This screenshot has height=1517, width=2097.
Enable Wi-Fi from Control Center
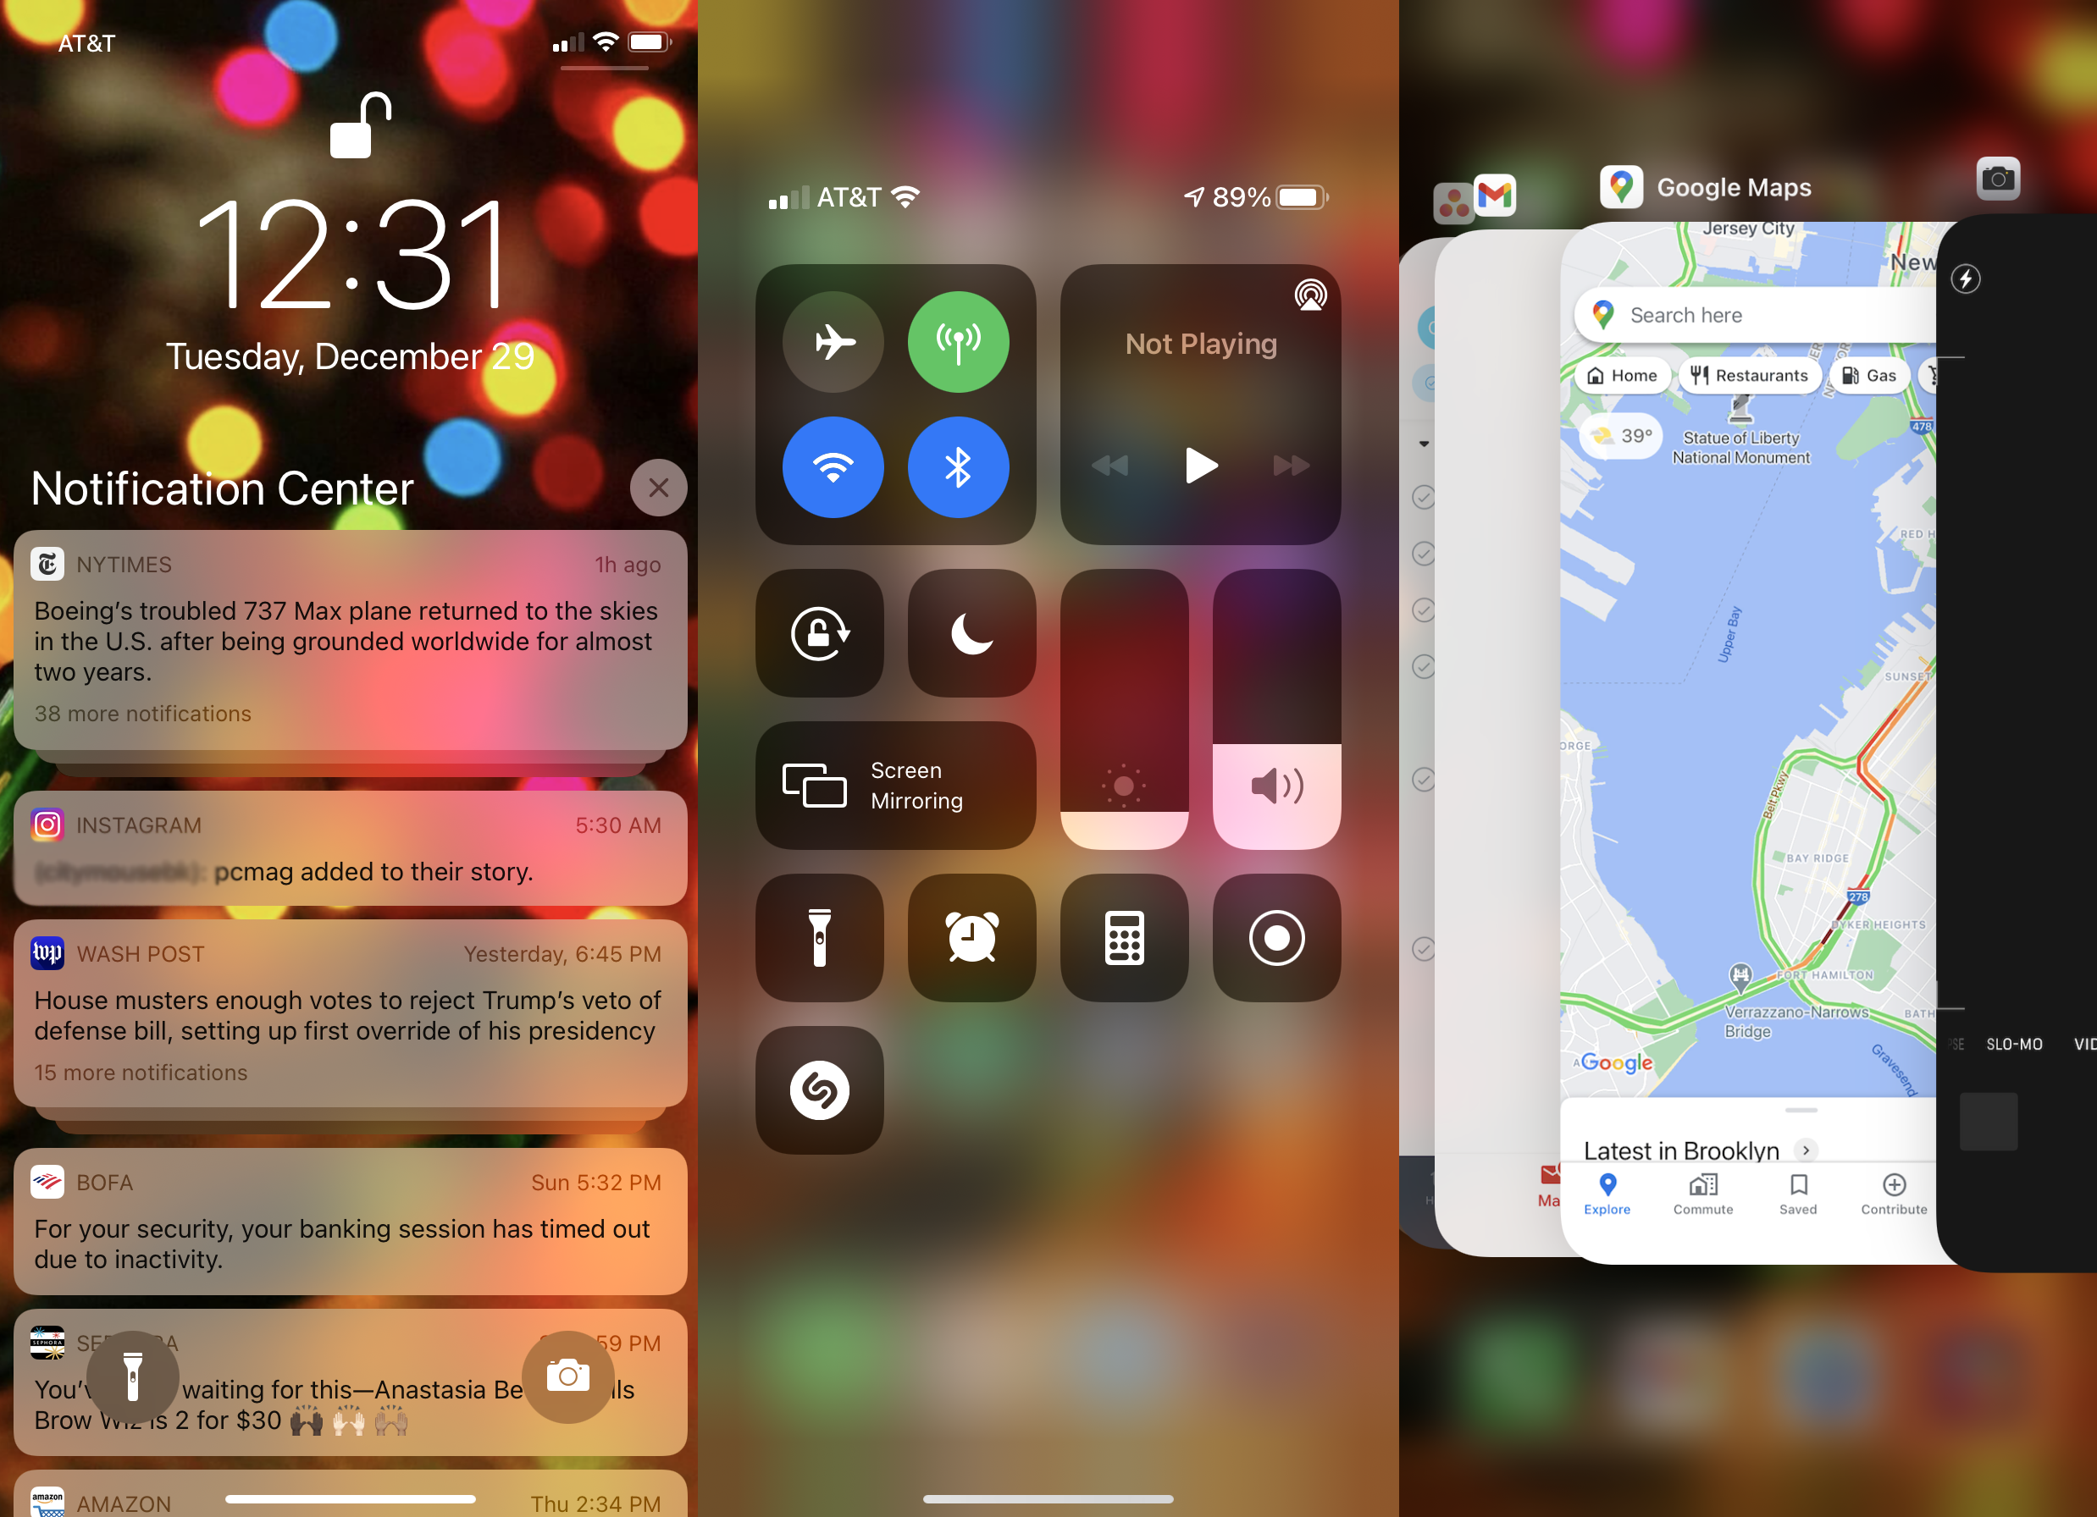point(832,471)
